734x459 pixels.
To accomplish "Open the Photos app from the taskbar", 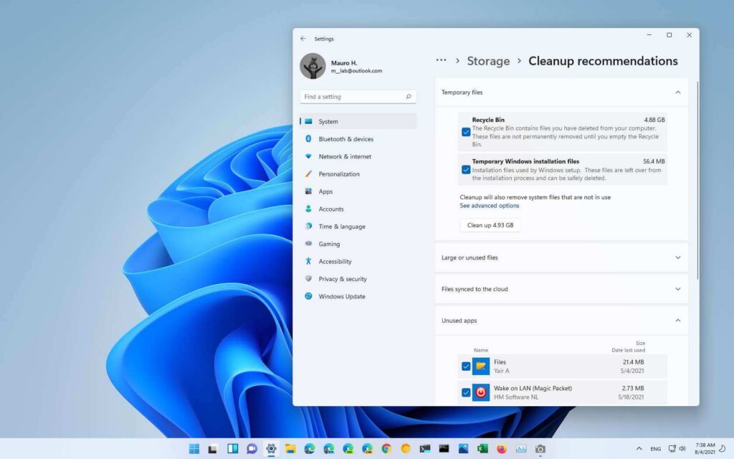I will pyautogui.click(x=464, y=449).
